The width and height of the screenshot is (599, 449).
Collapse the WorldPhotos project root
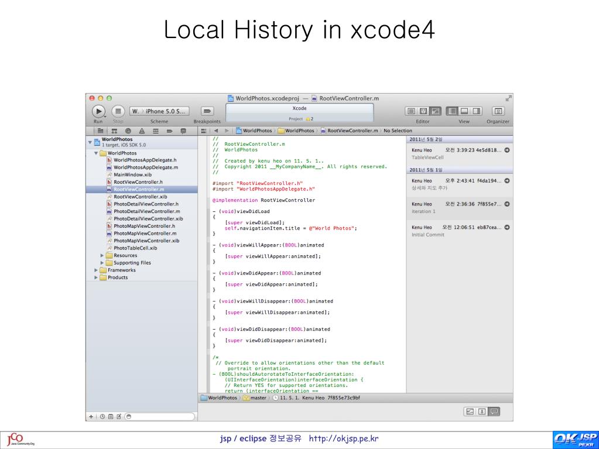coord(90,142)
